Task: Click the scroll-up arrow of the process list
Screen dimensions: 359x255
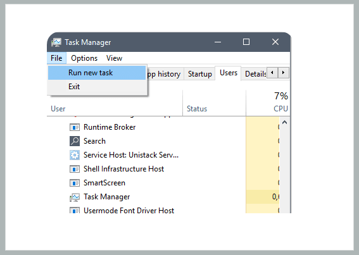Action: 284,123
